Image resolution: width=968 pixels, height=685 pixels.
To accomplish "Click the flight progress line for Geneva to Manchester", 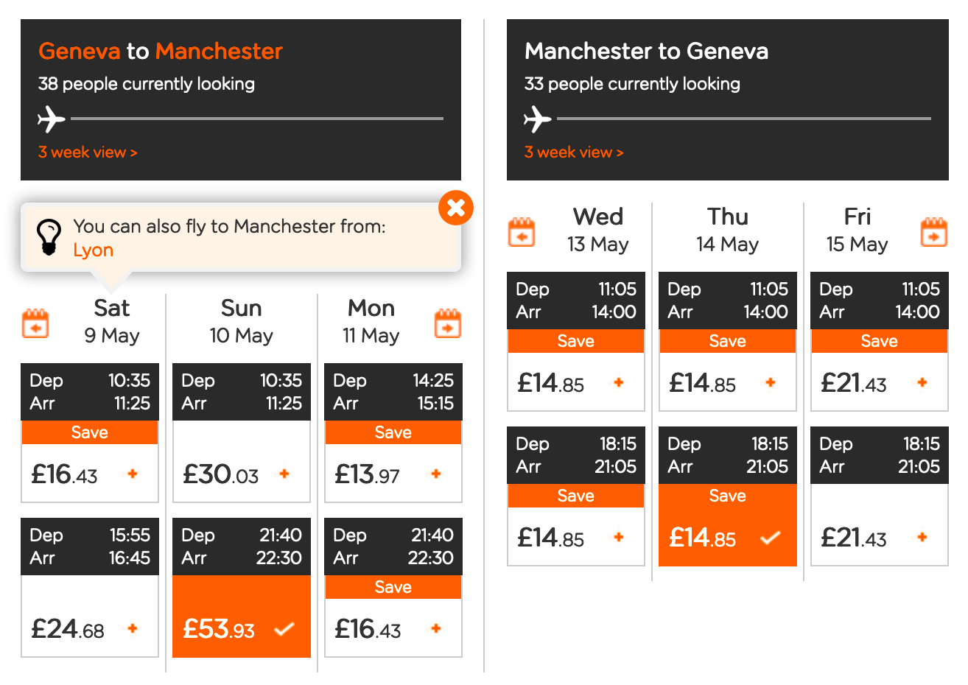I will [256, 119].
